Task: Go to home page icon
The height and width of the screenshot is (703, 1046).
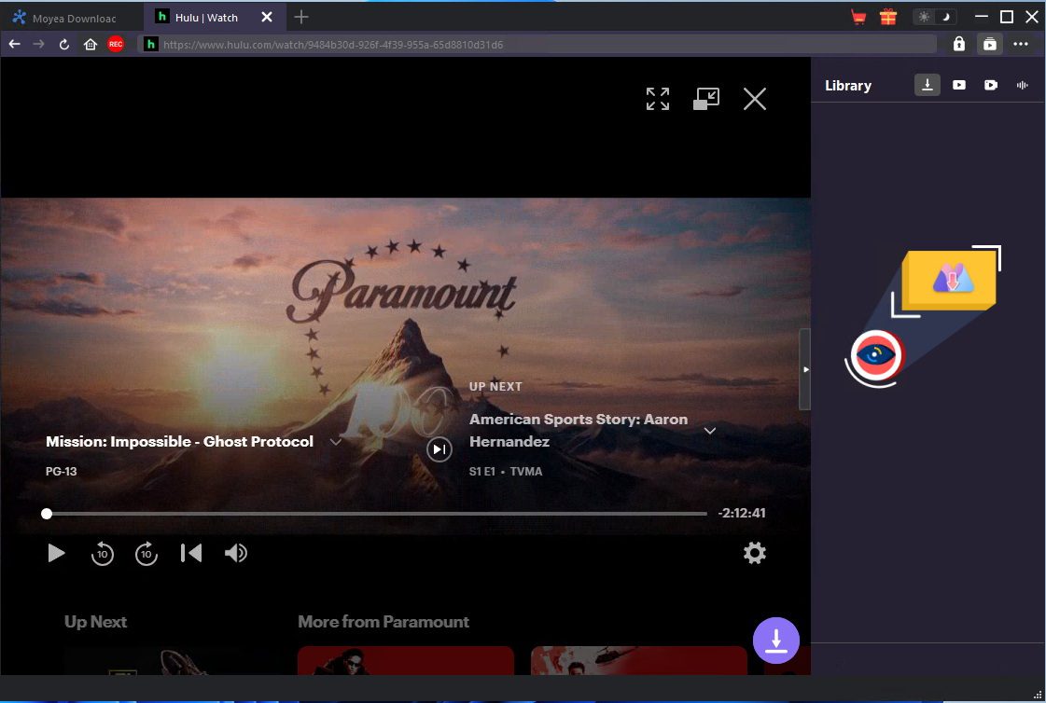Action: (x=91, y=44)
